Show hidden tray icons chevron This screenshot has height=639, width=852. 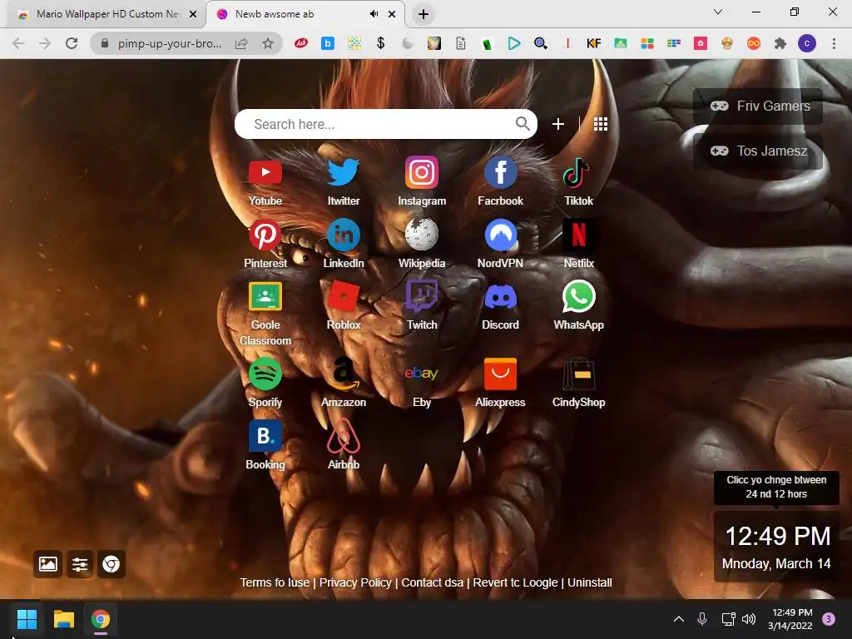(679, 619)
